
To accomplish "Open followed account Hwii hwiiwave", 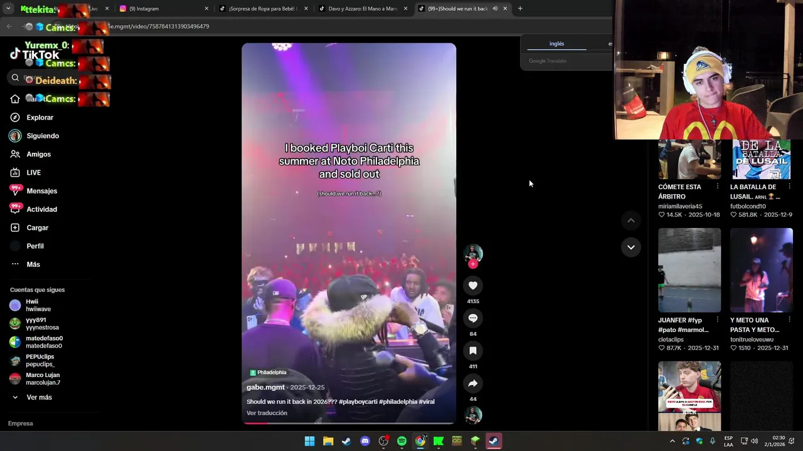I will pyautogui.click(x=38, y=305).
